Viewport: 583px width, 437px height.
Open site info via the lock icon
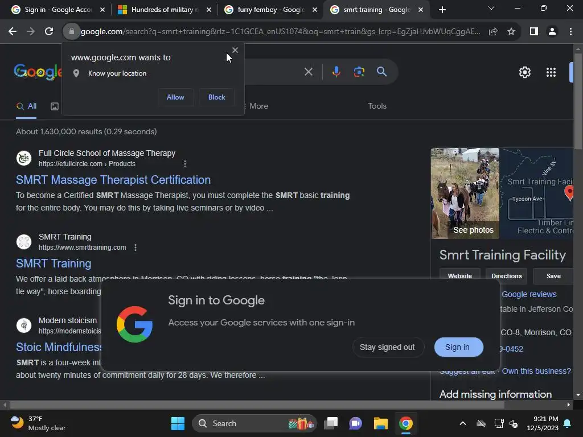coord(71,32)
